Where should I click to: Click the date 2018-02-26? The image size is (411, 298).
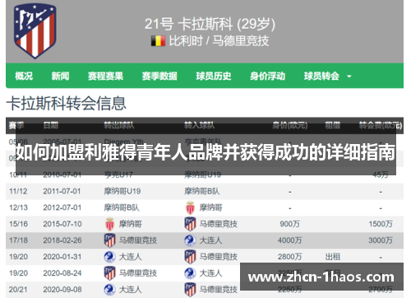click(62, 240)
